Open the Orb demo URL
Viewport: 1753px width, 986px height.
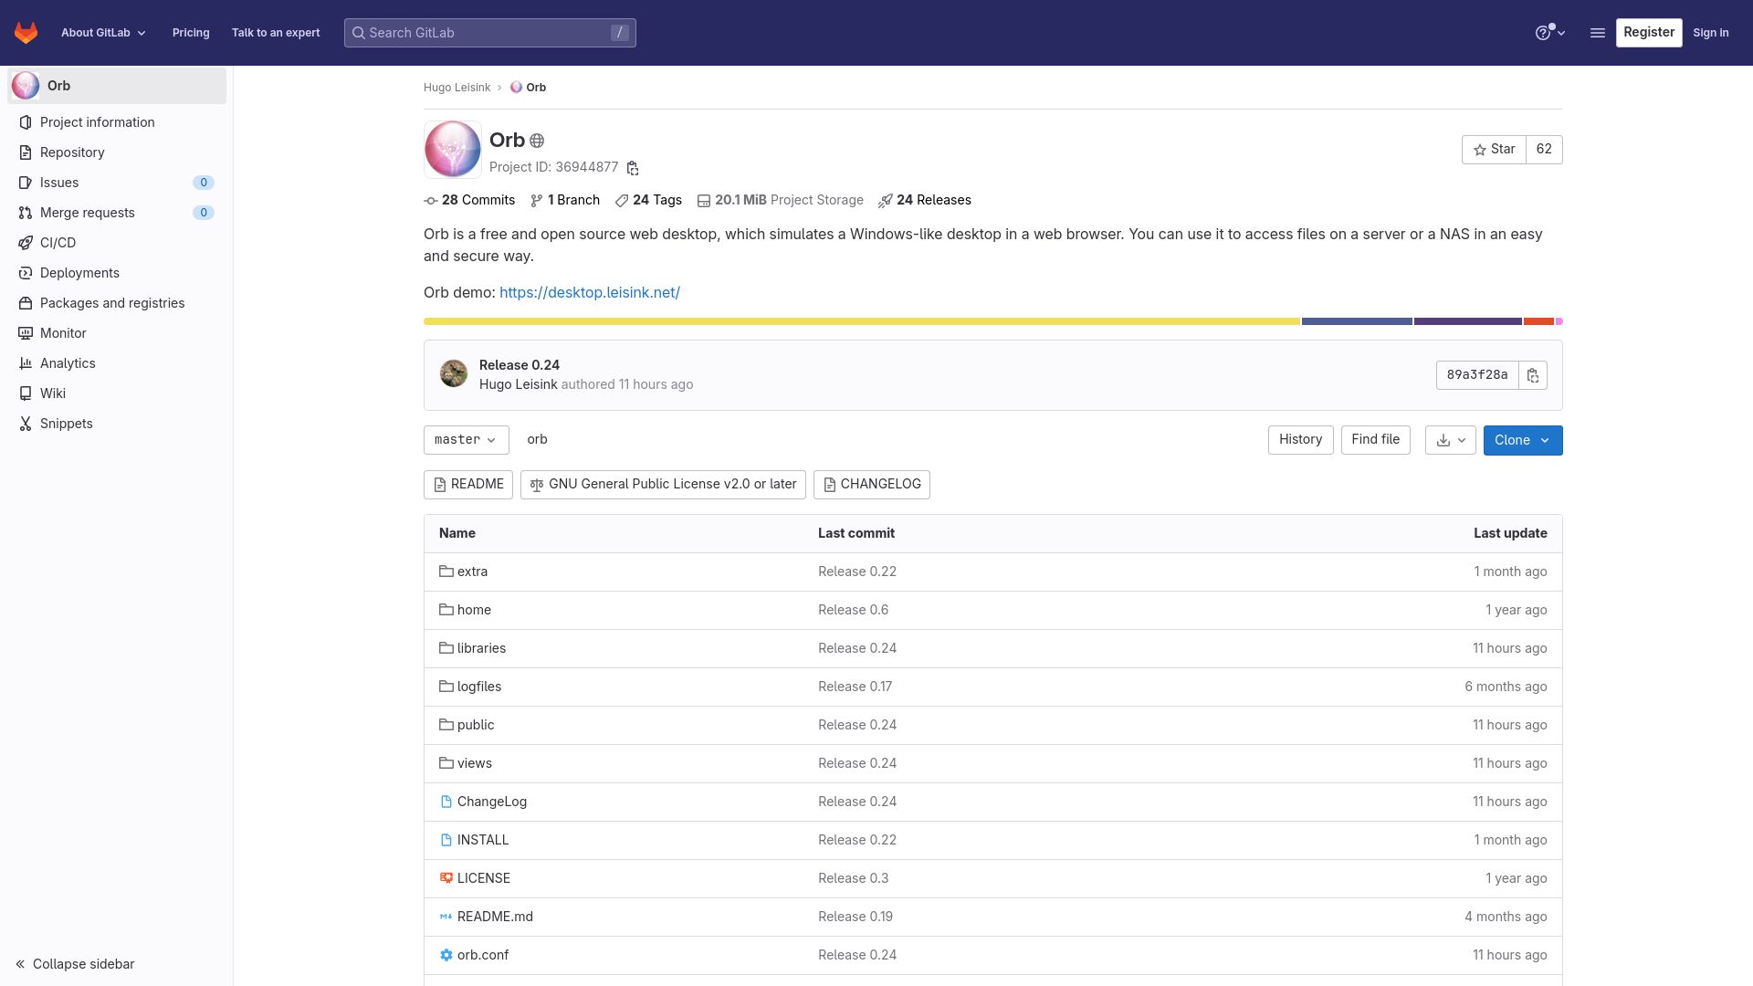[x=590, y=293]
